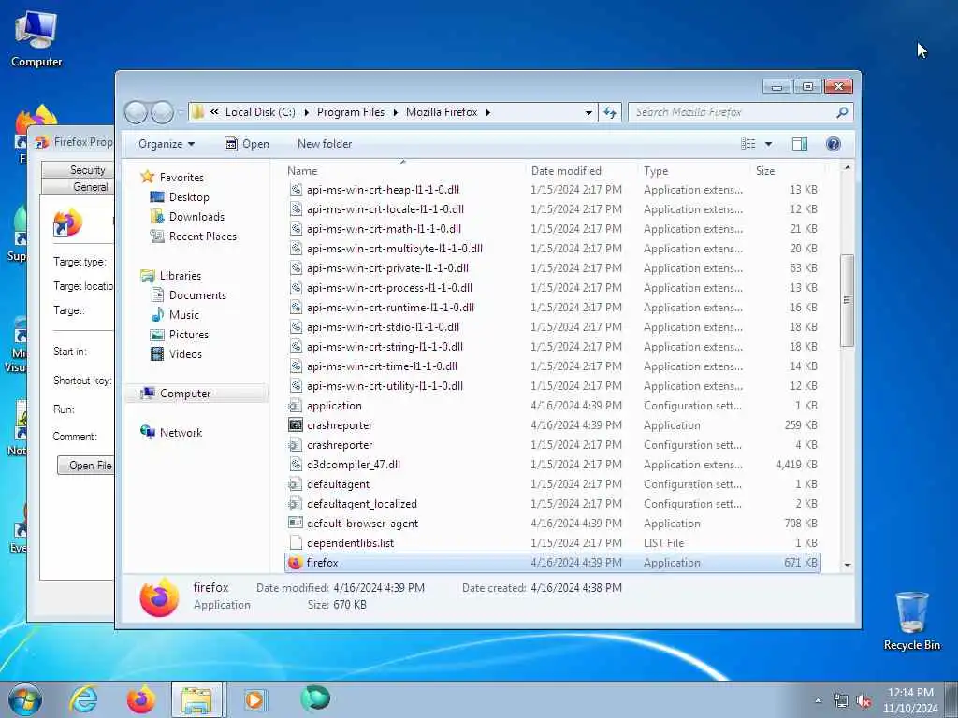This screenshot has width=958, height=718.
Task: Select the d3dcompiler_47.dll file icon
Action: click(x=295, y=465)
